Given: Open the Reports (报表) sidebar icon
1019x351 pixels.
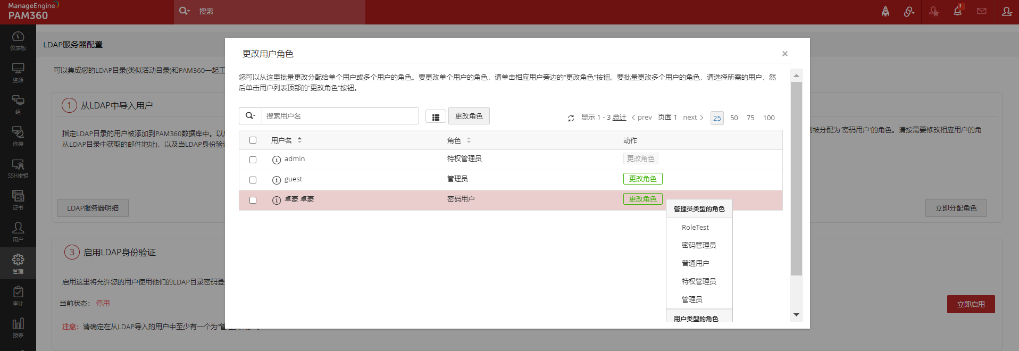Looking at the screenshot, I should point(18,328).
